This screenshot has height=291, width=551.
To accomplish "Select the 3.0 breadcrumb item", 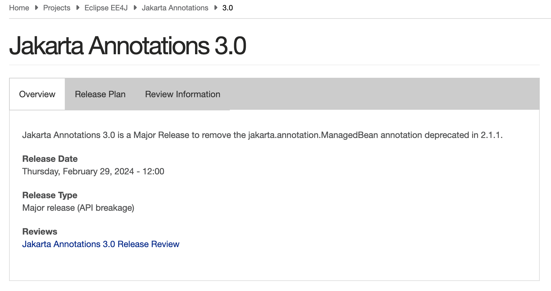I will tap(227, 8).
